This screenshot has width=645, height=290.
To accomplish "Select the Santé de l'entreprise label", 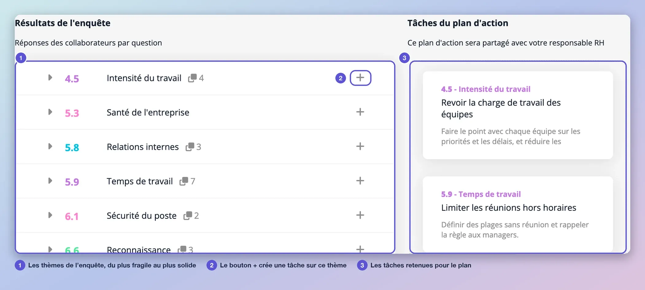I will point(148,112).
